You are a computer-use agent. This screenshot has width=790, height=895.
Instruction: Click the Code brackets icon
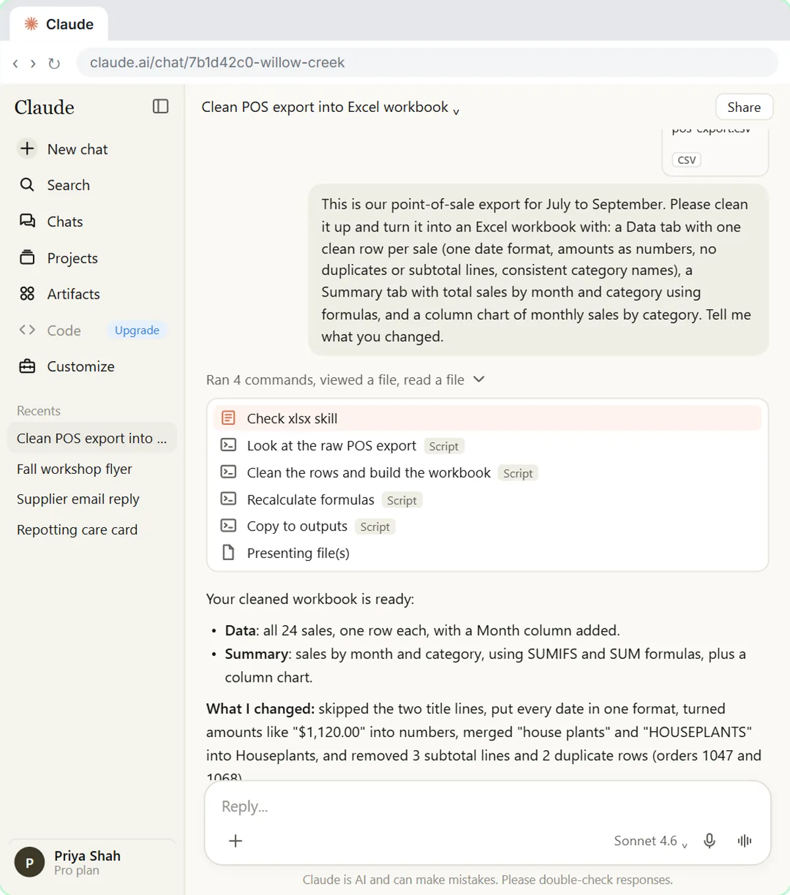click(x=27, y=330)
